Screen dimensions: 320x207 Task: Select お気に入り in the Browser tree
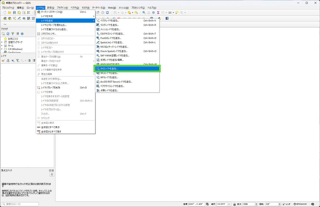point(13,39)
